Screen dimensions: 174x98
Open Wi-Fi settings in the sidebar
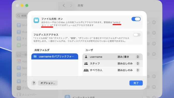pos(22,25)
